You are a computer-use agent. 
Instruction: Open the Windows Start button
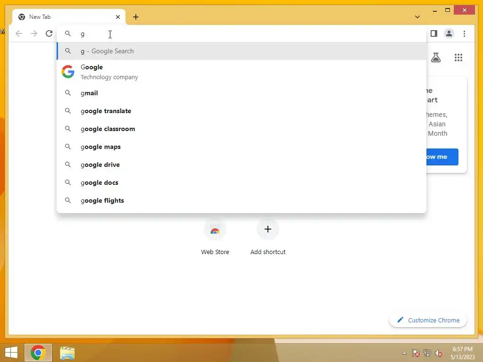[x=11, y=353]
